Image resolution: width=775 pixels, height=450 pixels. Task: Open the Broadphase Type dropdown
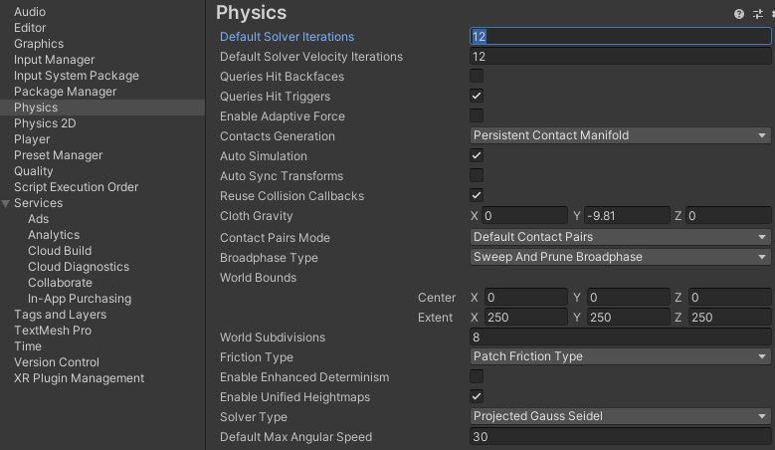click(620, 257)
